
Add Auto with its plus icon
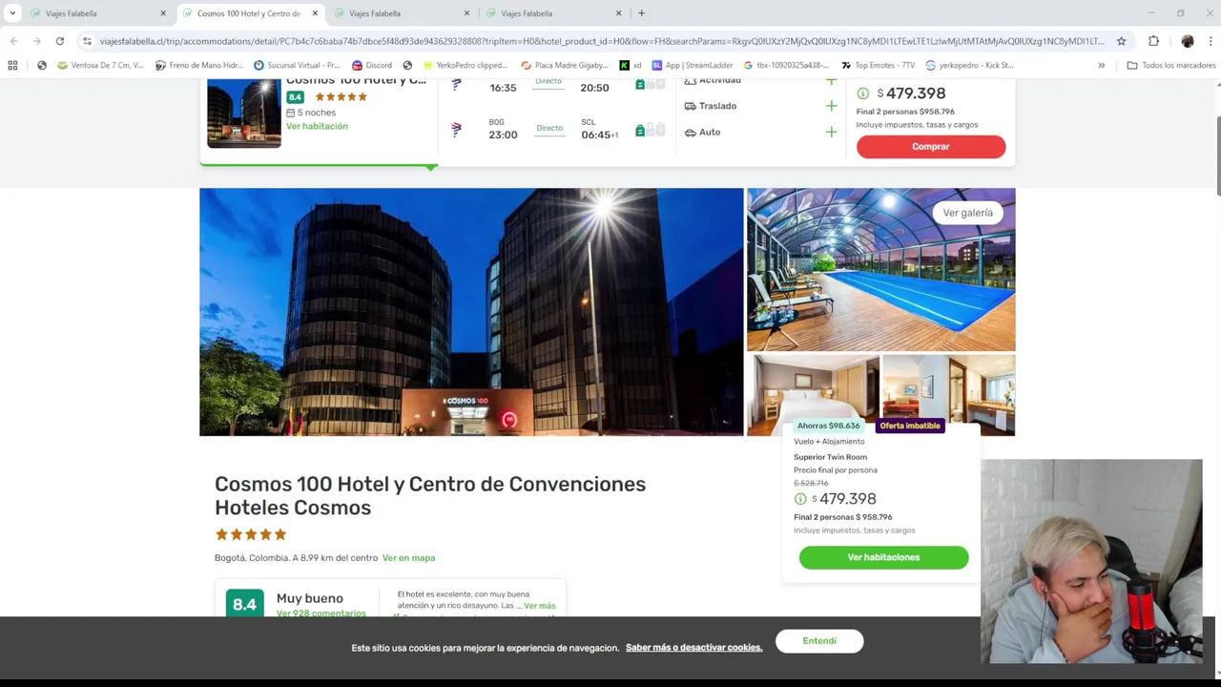tap(831, 132)
